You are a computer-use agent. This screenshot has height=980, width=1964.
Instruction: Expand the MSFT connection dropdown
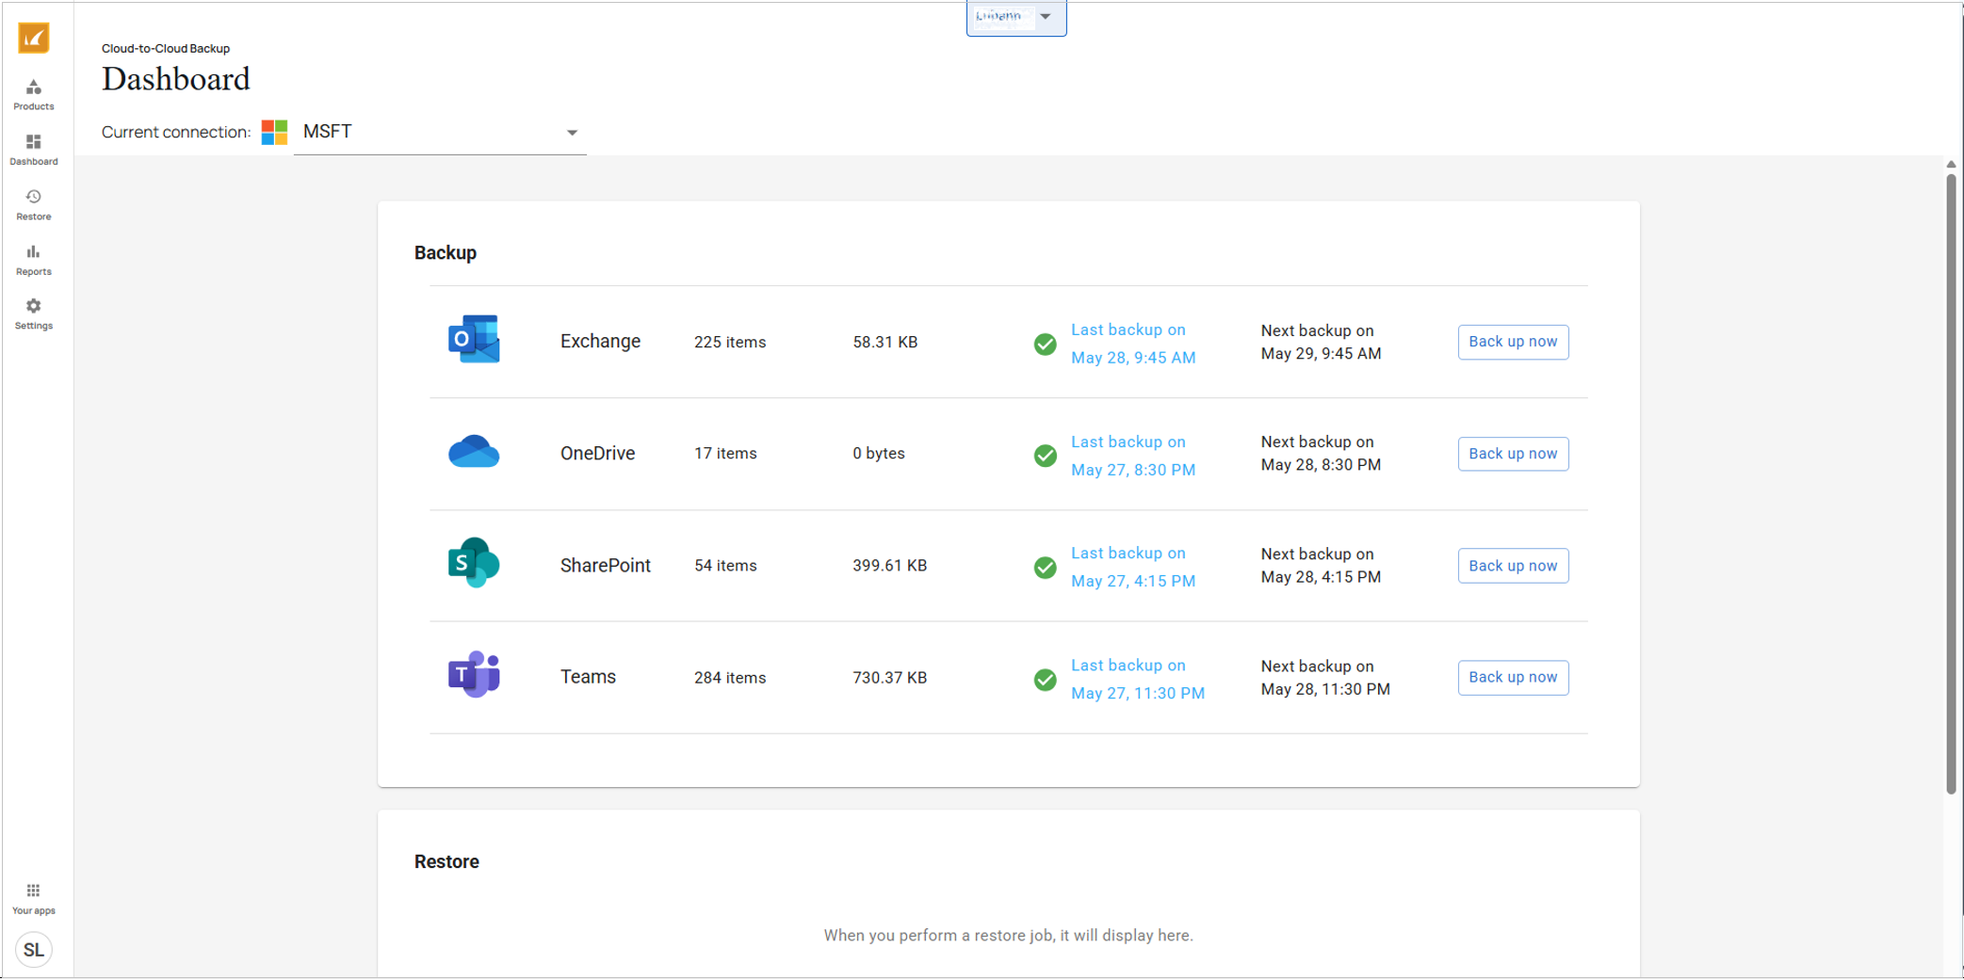coord(440,132)
